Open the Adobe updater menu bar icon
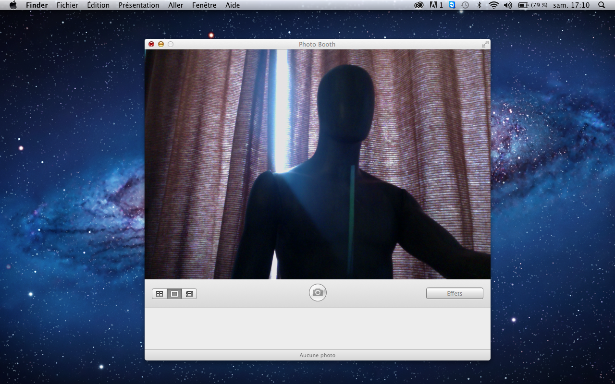Viewport: 615px width, 384px height. pyautogui.click(x=436, y=5)
